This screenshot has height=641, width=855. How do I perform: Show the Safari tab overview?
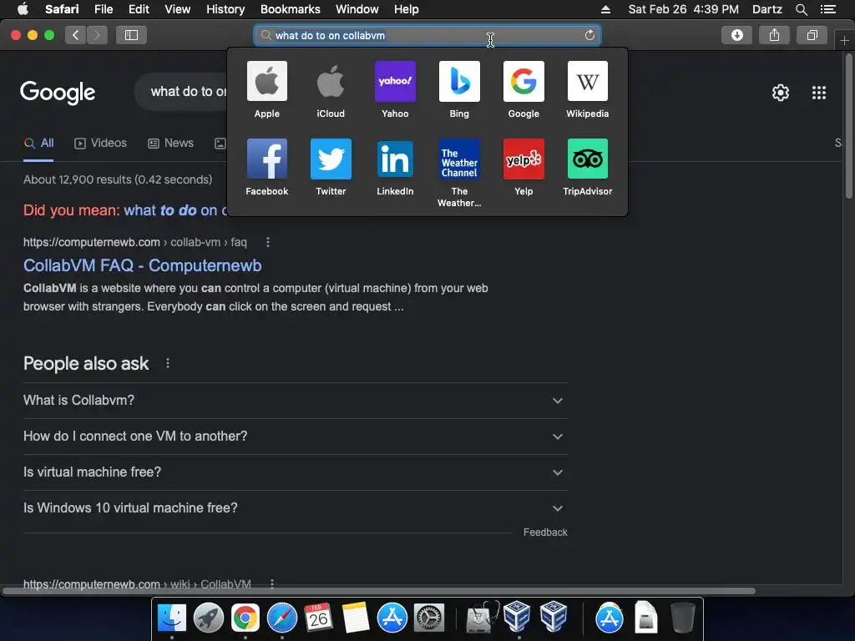pos(812,35)
